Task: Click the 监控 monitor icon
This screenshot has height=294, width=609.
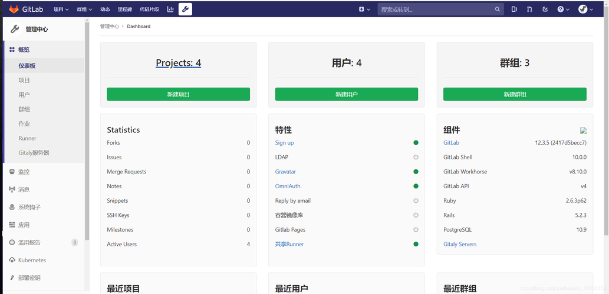Action: coord(12,172)
